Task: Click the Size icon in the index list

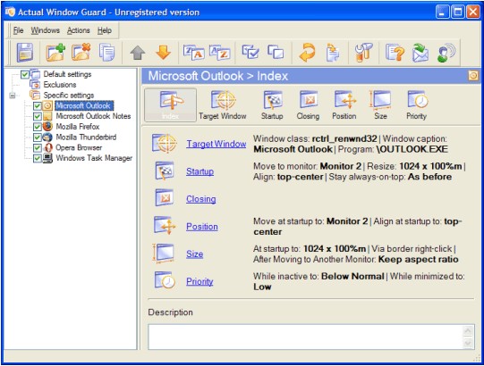Action: 164,254
